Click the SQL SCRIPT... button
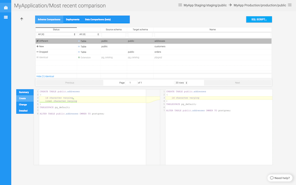Viewport: 296px width, 185px height. tap(259, 20)
